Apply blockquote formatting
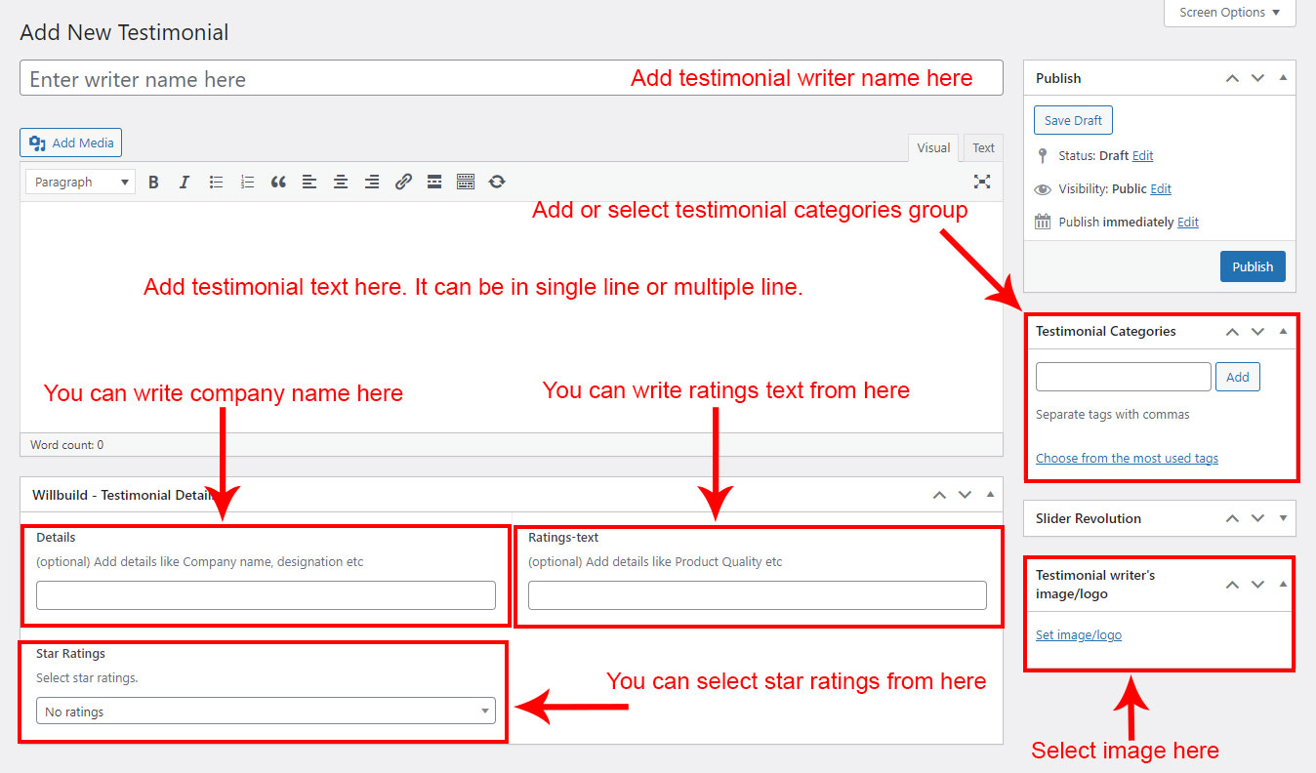The height and width of the screenshot is (773, 1316). tap(278, 182)
